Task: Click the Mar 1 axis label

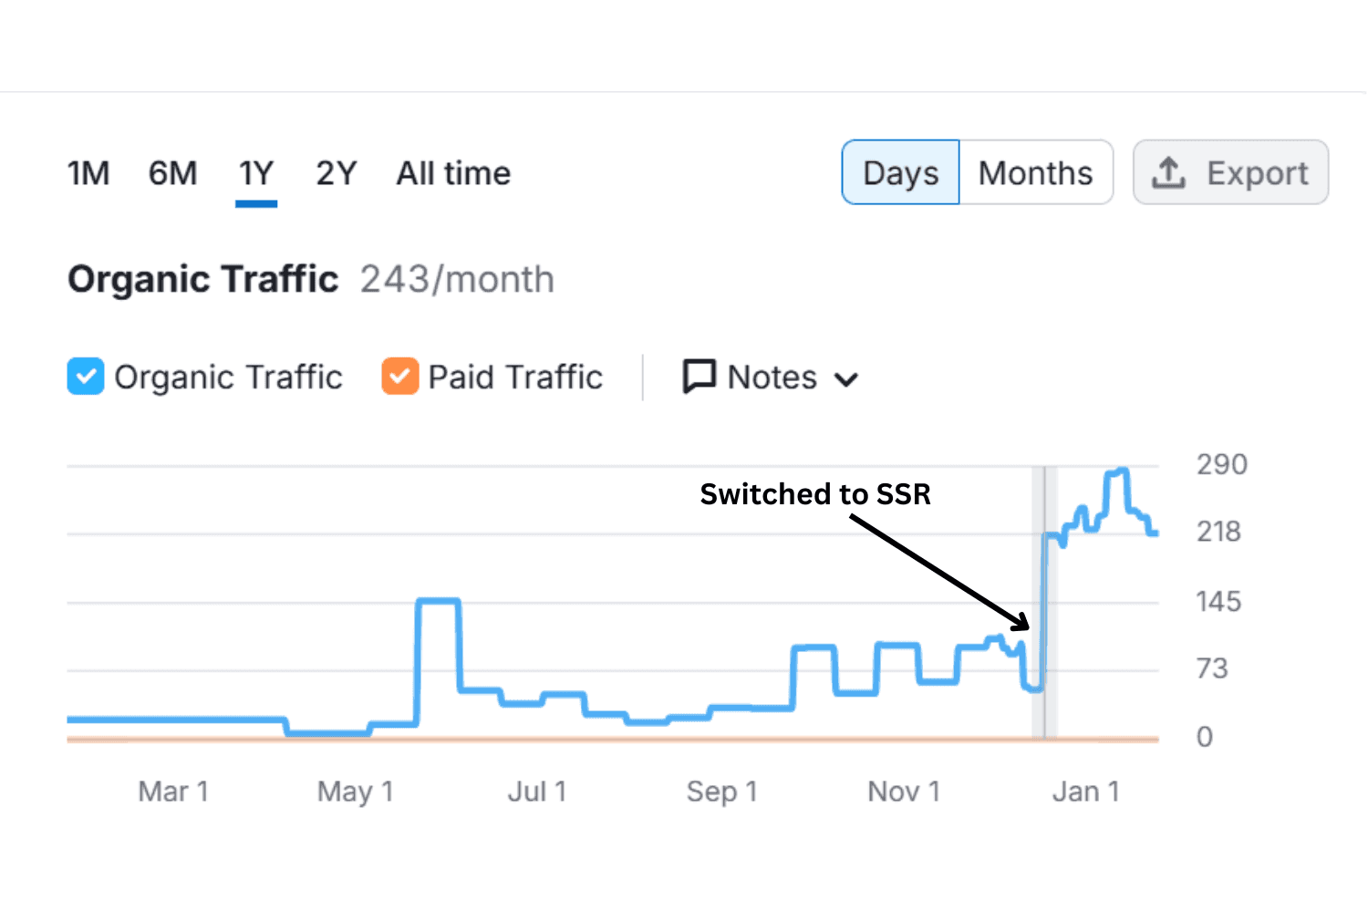Action: (x=173, y=792)
